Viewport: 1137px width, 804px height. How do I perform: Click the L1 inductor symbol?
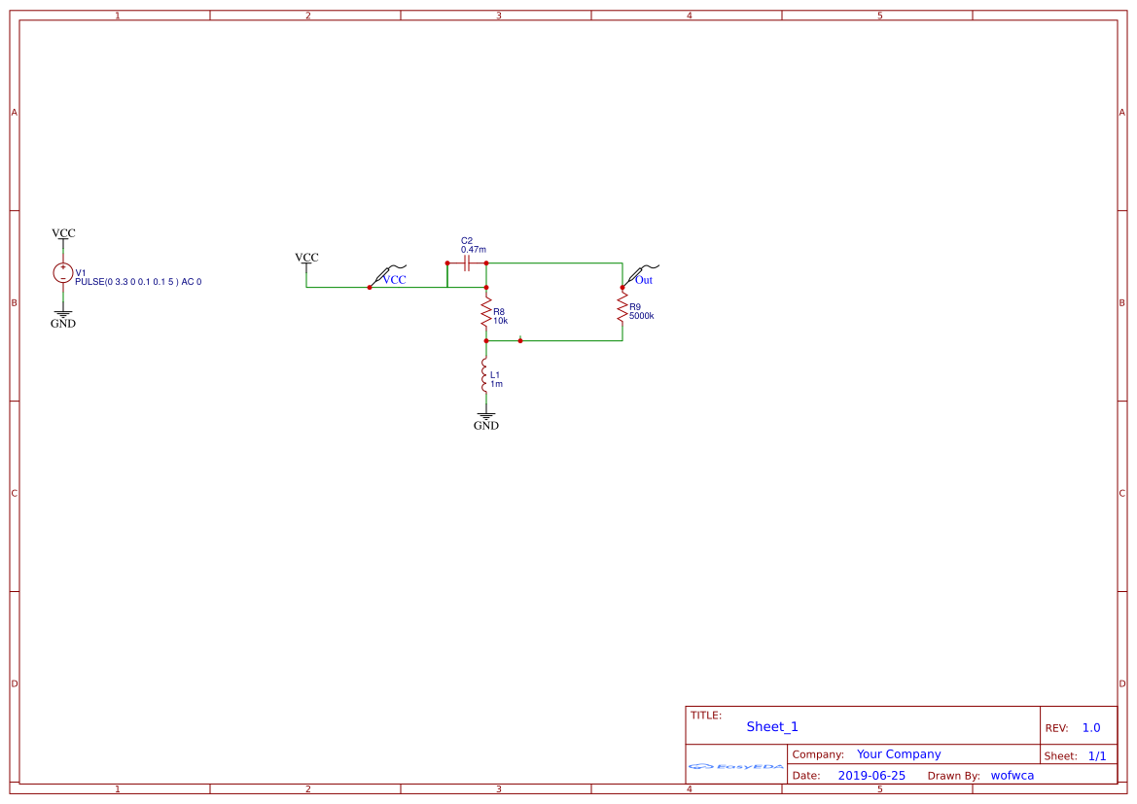(485, 376)
